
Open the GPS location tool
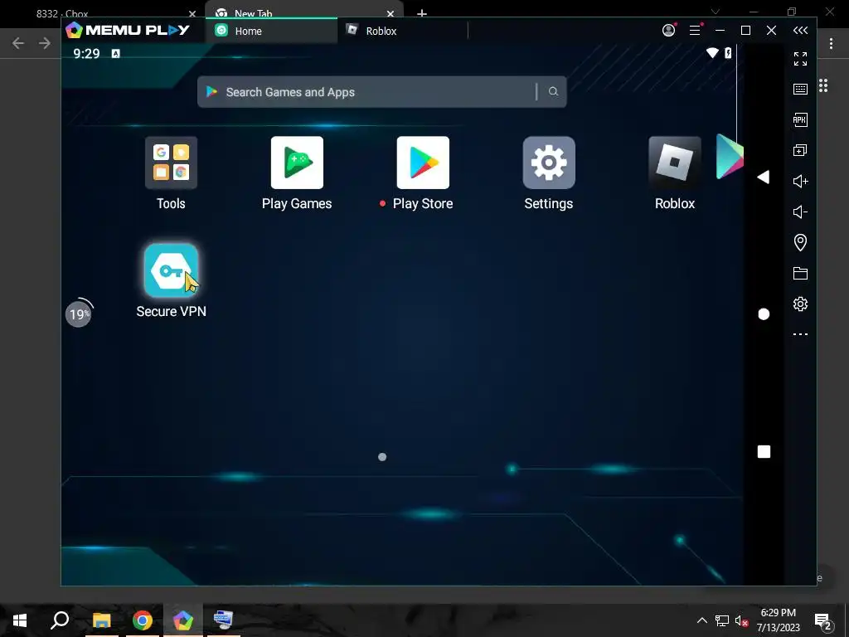[x=800, y=242]
